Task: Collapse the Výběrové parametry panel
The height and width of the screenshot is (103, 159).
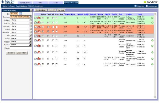Action: pyautogui.click(x=31, y=10)
